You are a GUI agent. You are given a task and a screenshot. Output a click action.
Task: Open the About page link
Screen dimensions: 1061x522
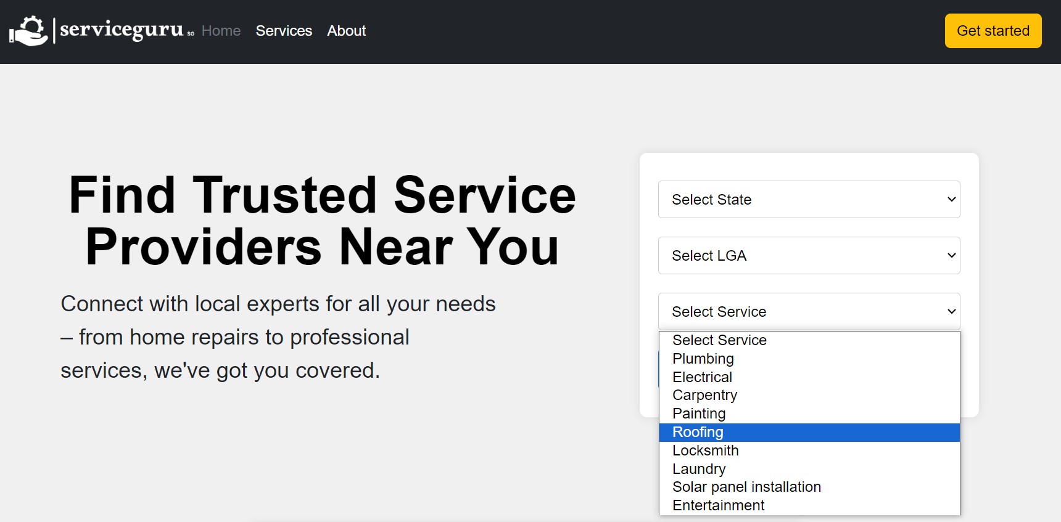tap(346, 31)
